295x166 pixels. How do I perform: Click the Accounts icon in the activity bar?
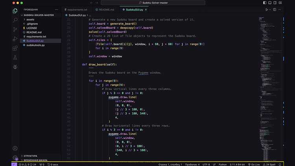click(15, 149)
